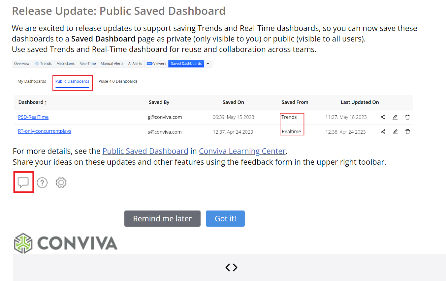Viewport: 446px width, 281px height.
Task: Click the feedback speech bubble icon
Action: (x=23, y=182)
